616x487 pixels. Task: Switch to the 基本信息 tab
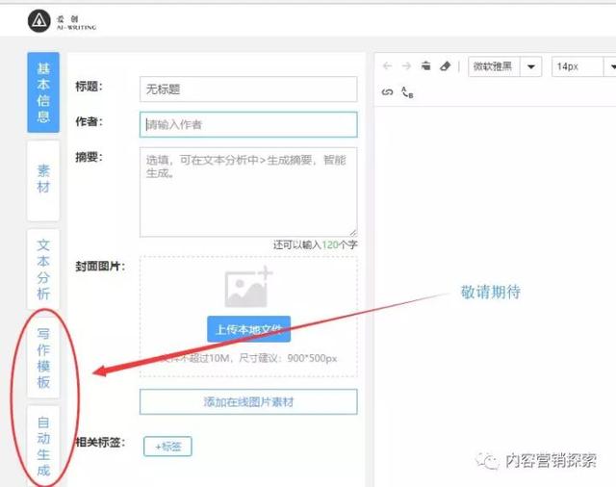pos(43,92)
